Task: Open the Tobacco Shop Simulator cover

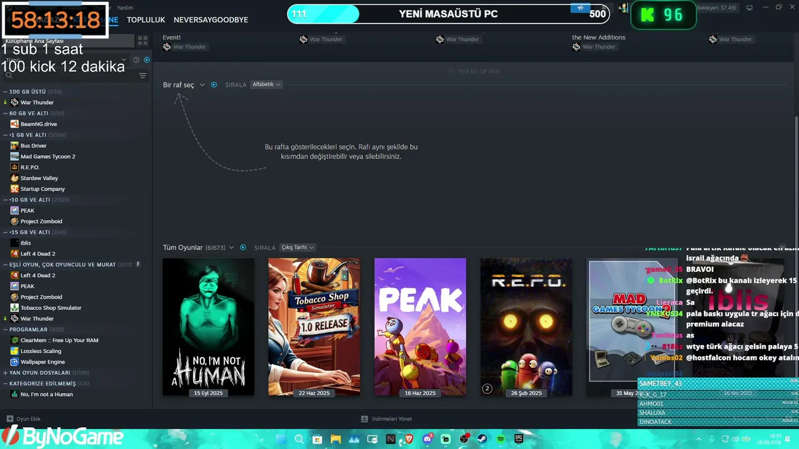Action: coord(314,327)
